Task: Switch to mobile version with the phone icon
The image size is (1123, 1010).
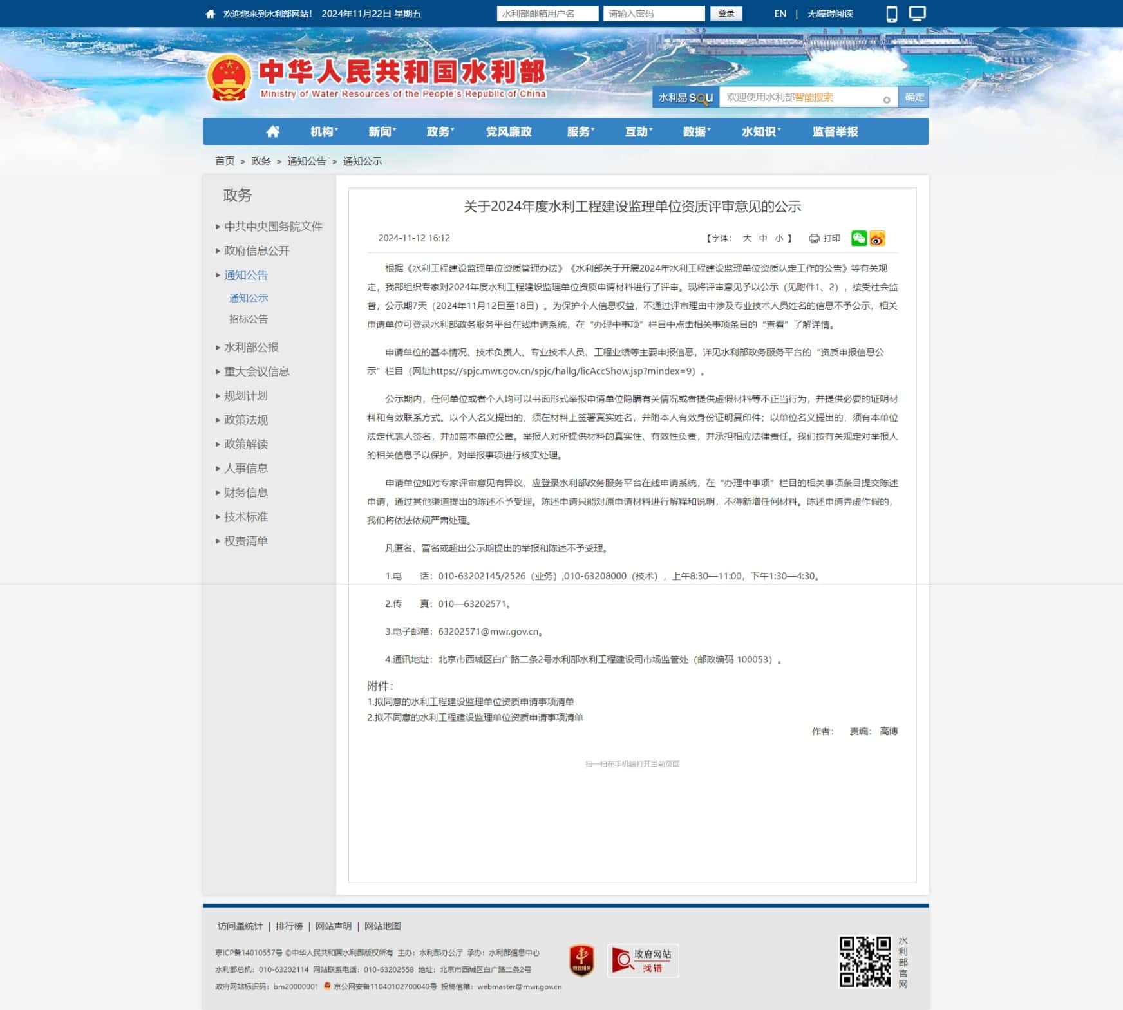Action: click(891, 14)
